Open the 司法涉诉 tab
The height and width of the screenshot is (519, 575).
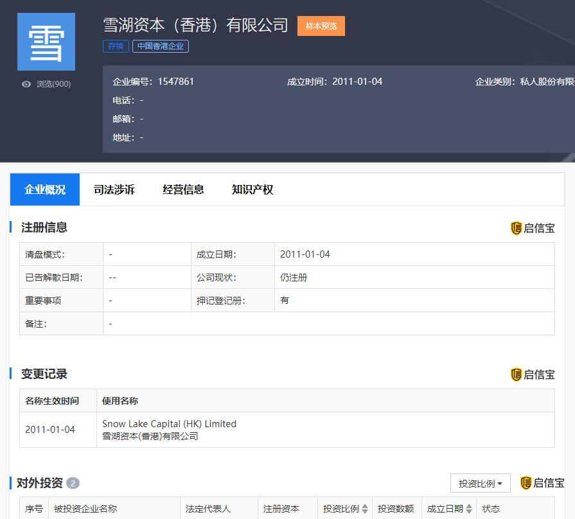[x=114, y=189]
